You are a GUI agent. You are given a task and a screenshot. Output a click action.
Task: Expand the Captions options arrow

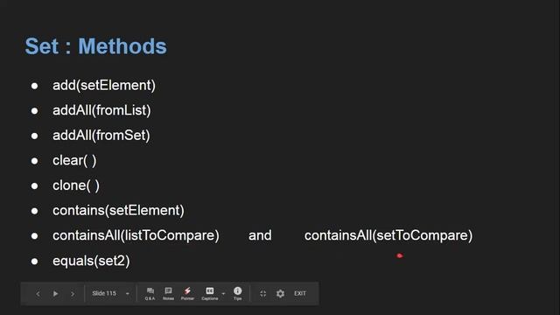point(224,294)
